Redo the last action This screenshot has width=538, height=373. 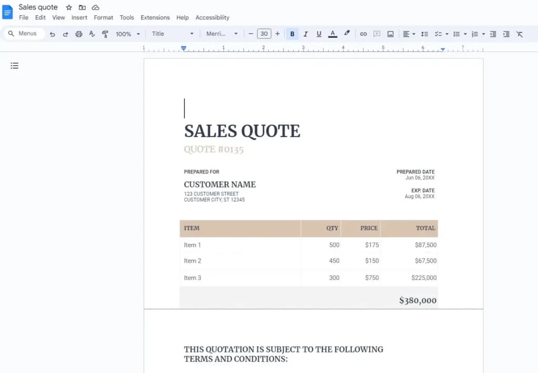(x=66, y=34)
